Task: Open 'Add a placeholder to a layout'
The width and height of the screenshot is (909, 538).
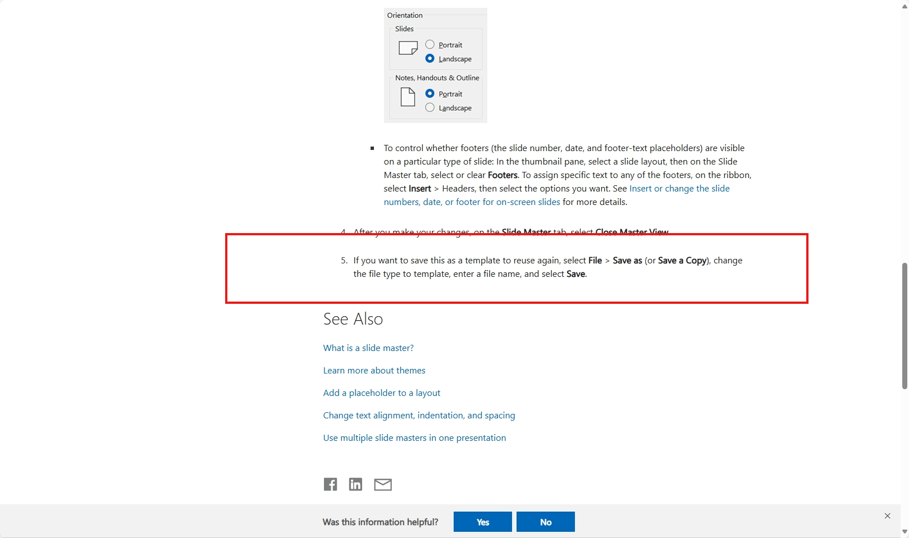Action: click(x=381, y=393)
